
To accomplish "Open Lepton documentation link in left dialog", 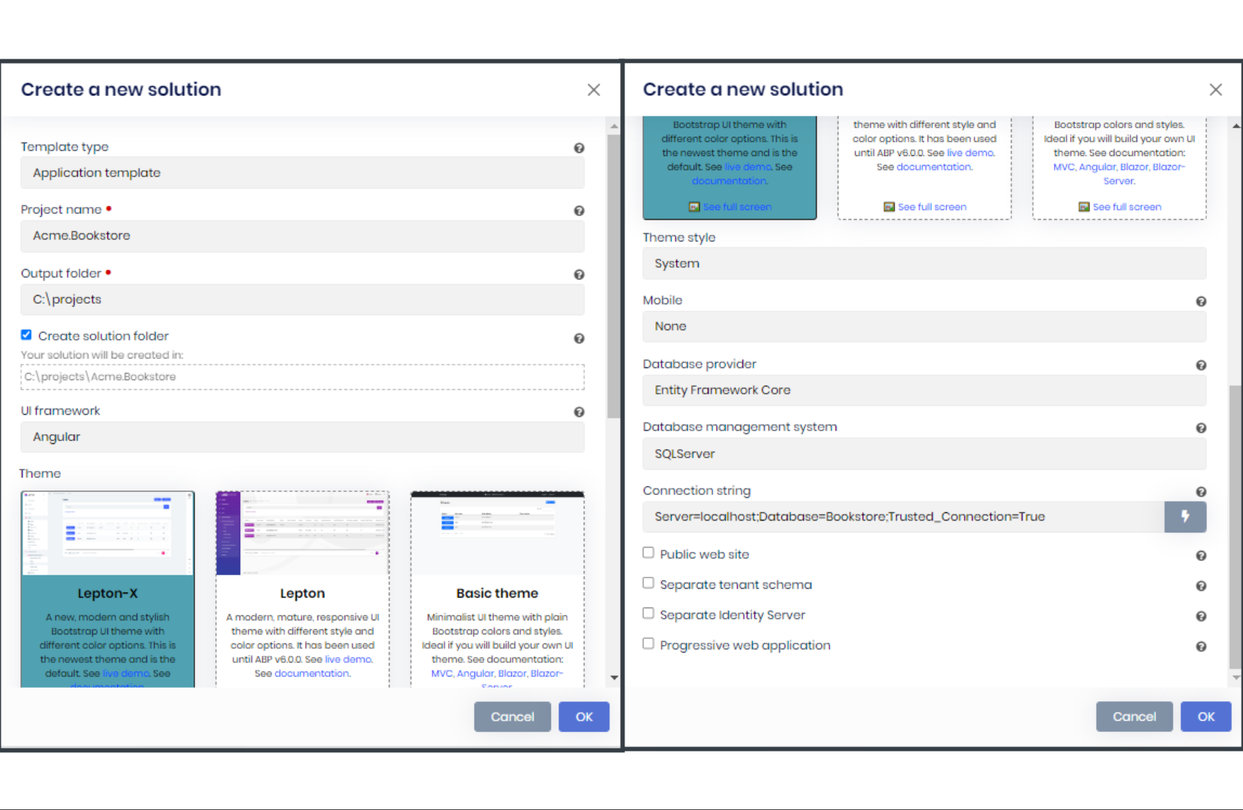I will pos(312,673).
